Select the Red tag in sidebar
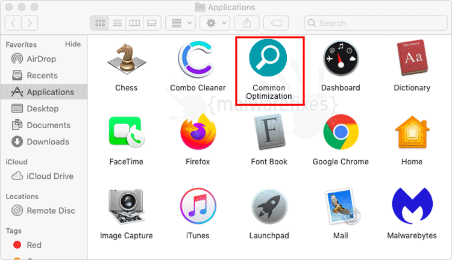 tap(43, 245)
